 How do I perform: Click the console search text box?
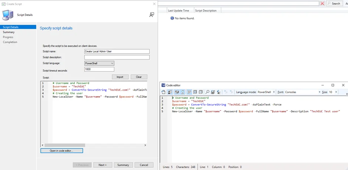pyautogui.click(x=238, y=3)
